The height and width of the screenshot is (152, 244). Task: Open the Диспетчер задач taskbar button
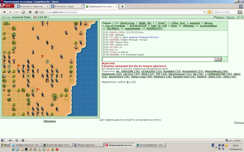57,145
